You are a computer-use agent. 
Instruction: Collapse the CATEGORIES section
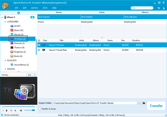point(5,22)
